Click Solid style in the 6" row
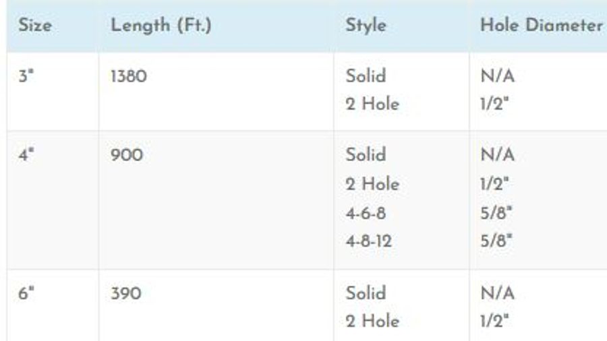The image size is (607, 341). [366, 294]
